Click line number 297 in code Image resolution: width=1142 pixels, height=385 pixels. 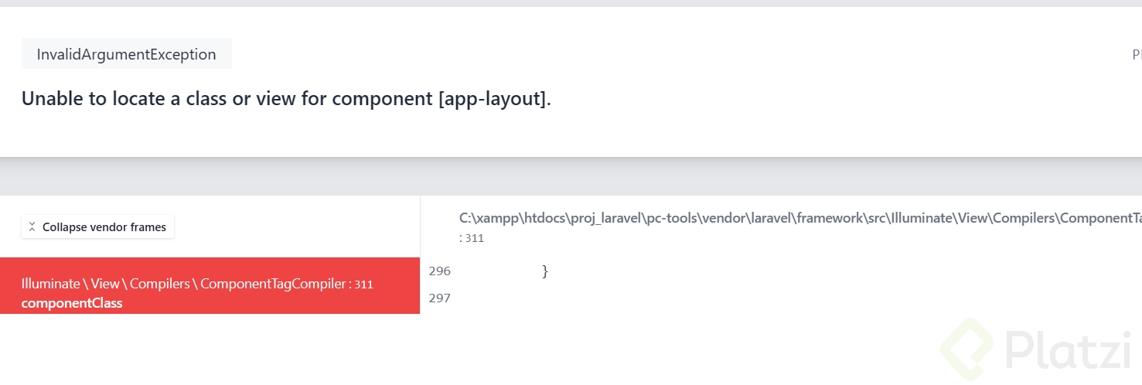[439, 298]
